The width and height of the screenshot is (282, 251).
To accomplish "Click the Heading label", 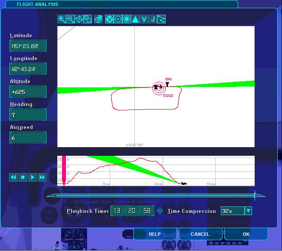I will [21, 104].
